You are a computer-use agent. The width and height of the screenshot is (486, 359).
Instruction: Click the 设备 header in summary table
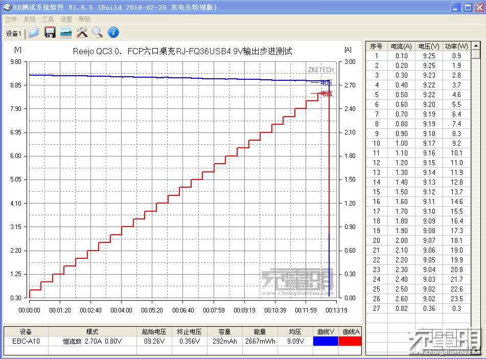(x=26, y=332)
